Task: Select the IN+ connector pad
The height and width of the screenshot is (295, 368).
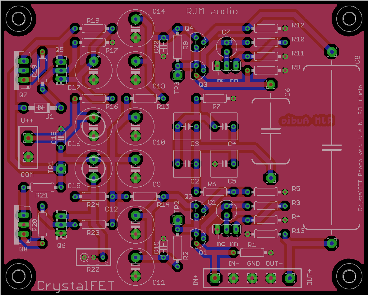Action: pos(215,278)
